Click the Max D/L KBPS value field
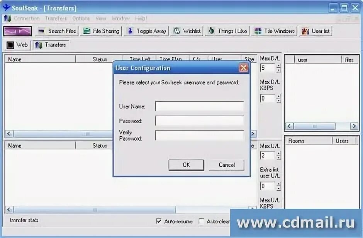This screenshot has width=363, height=238. pyautogui.click(x=268, y=98)
